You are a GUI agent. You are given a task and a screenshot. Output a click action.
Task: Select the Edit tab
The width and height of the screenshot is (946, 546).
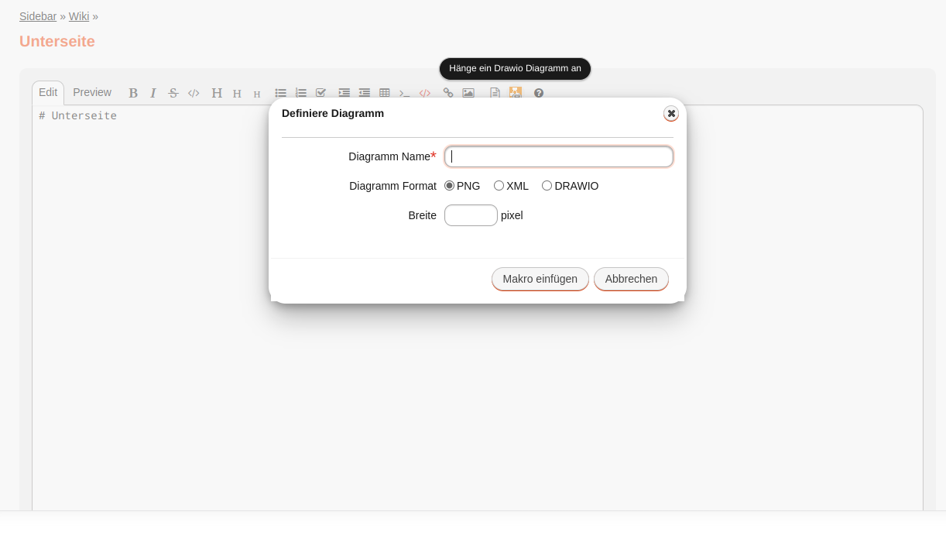(x=48, y=92)
